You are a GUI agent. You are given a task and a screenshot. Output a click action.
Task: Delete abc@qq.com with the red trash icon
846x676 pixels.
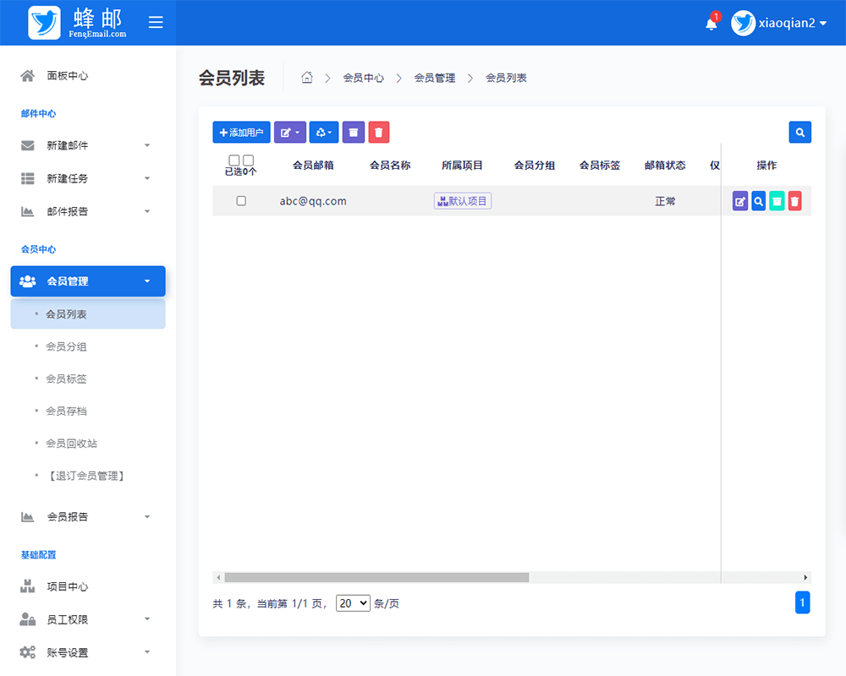tap(795, 200)
